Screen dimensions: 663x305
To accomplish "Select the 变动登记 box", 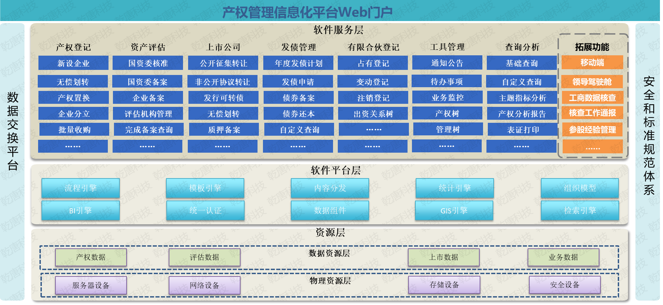I will (372, 82).
